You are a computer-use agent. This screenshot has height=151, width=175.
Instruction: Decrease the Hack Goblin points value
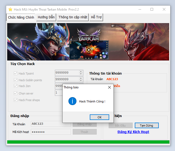coord(81,81)
